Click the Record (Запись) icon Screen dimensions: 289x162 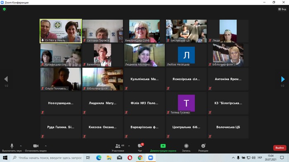(186, 146)
